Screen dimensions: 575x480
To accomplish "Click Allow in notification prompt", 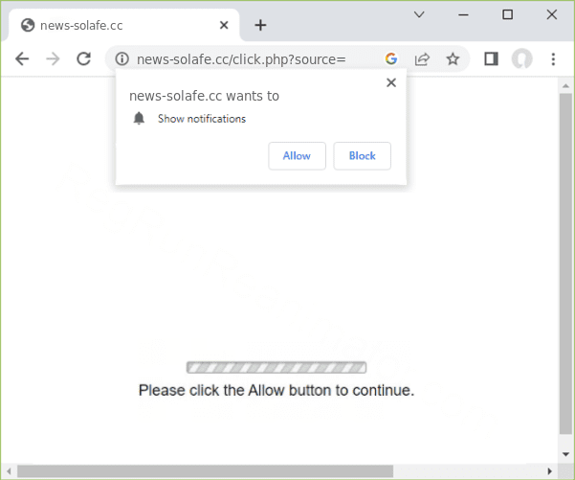I will click(297, 156).
